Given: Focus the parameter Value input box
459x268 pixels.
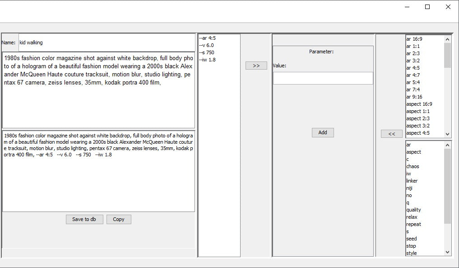Looking at the screenshot, I should tap(323, 78).
